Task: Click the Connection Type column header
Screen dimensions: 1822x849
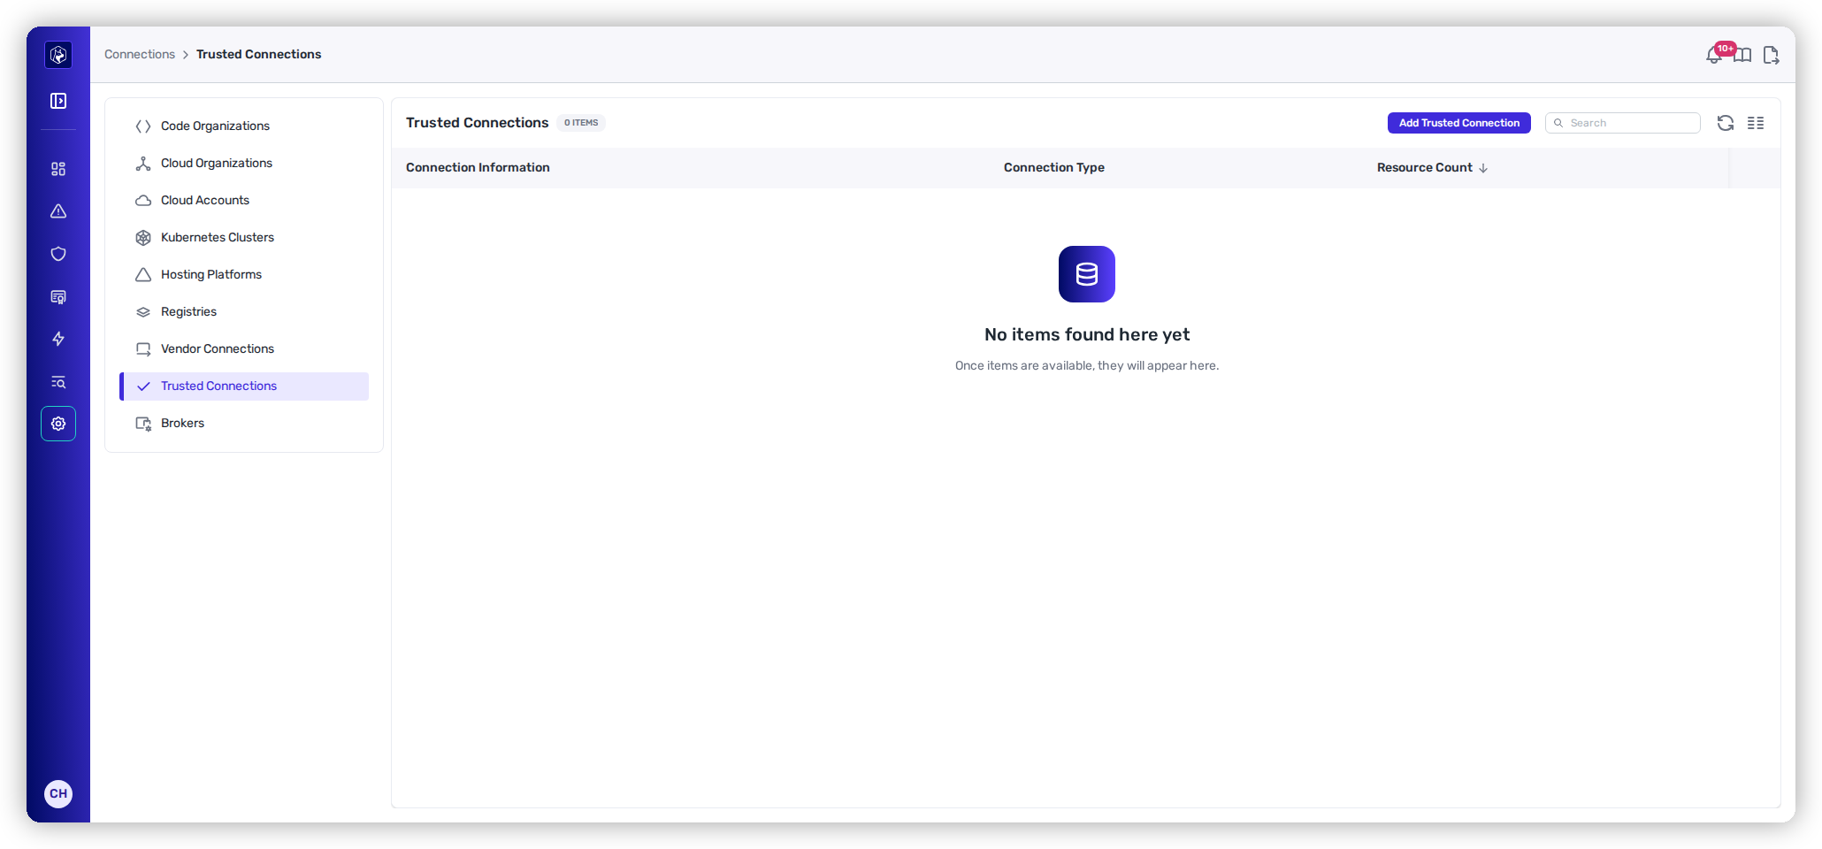Action: (x=1054, y=167)
